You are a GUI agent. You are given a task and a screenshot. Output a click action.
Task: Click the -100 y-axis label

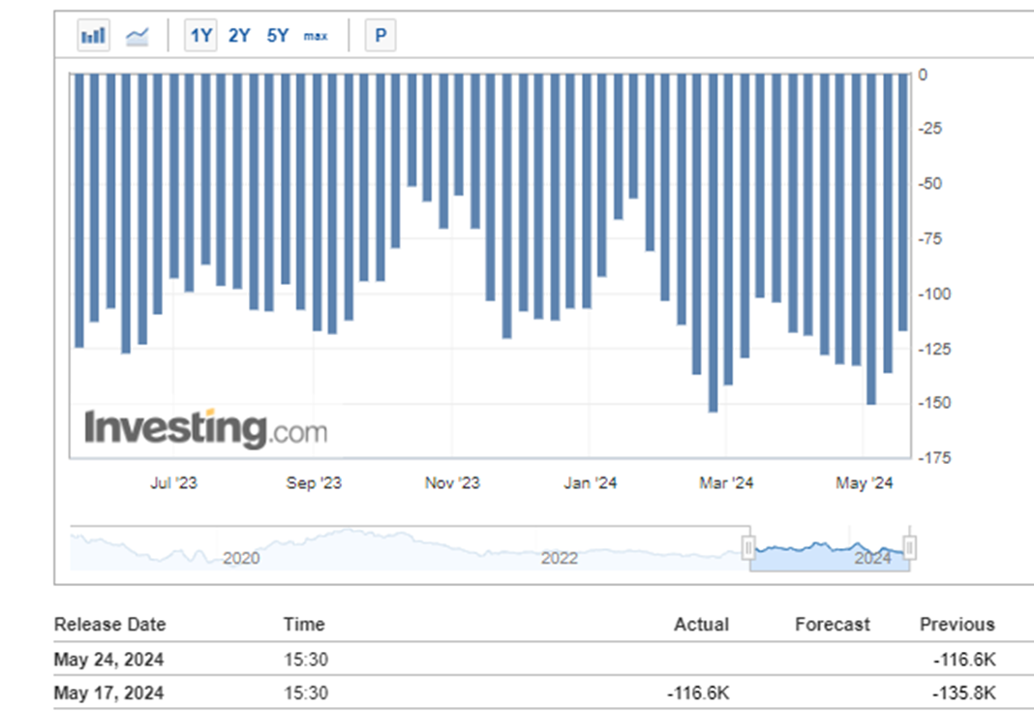click(x=934, y=294)
